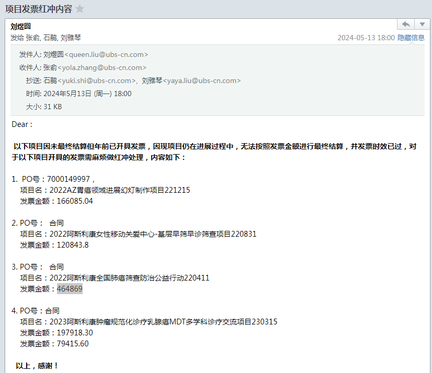The height and width of the screenshot is (373, 432).
Task: Click the timestamp 2024-05-13 18:00
Action: [x=366, y=38]
